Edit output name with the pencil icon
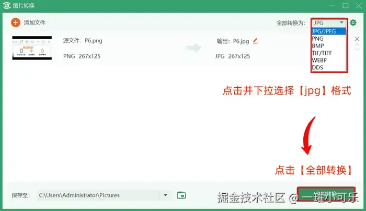This screenshot has height=211, width=366. coord(255,41)
